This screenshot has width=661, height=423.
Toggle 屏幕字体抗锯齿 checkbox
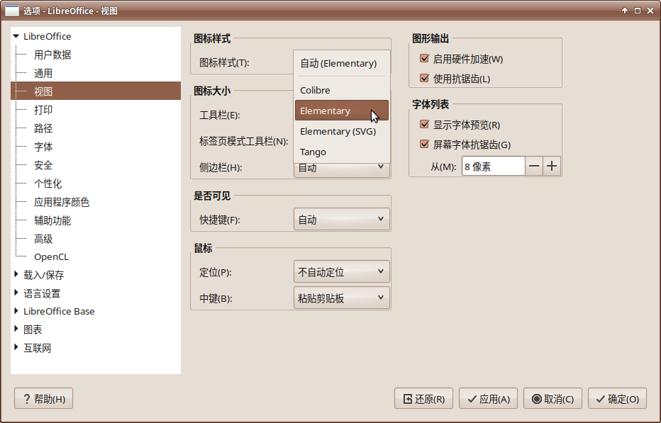coord(425,144)
